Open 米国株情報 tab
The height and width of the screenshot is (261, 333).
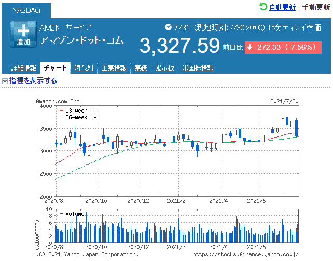tap(198, 68)
